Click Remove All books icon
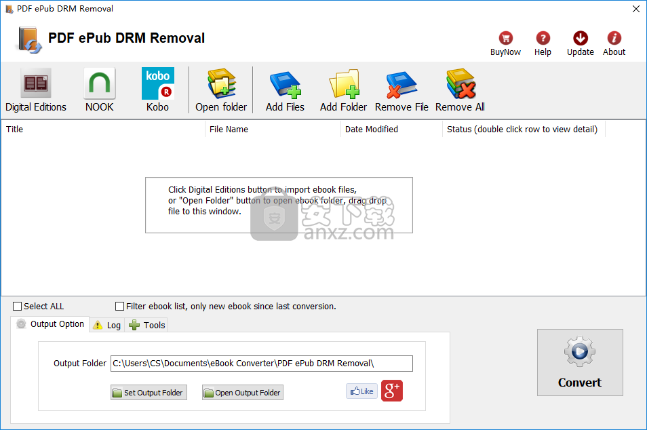The image size is (647, 430). 460,90
